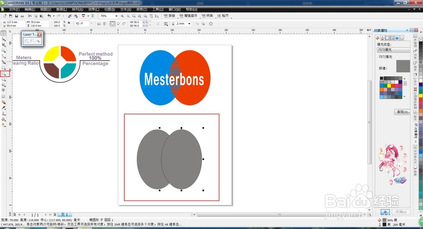Select the Ellipse shape mode button
Viewport: 423px width, 229px height.
pos(113,24)
